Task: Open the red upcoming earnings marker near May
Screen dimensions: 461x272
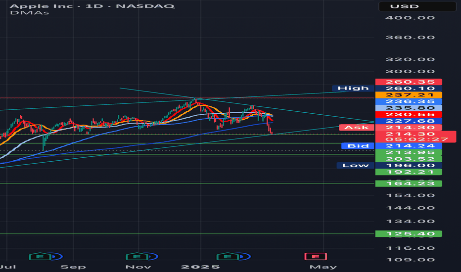Action: click(316, 257)
